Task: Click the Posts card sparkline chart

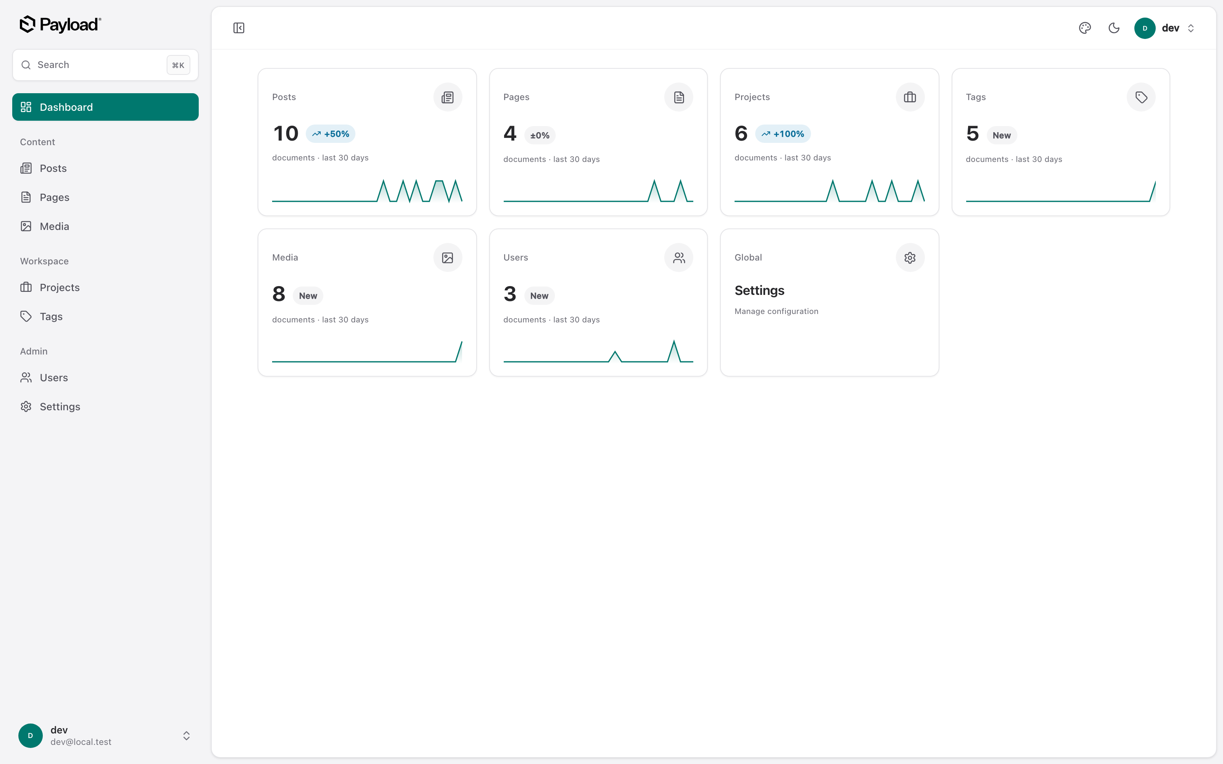Action: pyautogui.click(x=367, y=191)
